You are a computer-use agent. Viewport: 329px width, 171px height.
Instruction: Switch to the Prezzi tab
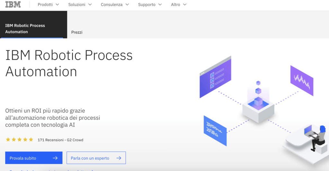77,32
